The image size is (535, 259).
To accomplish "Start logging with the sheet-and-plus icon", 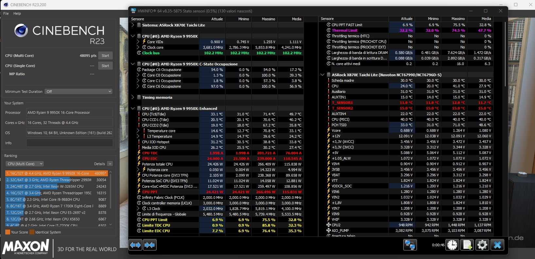I will [x=467, y=245].
